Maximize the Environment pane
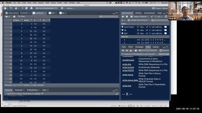202x113 pixels. tap(167, 13)
